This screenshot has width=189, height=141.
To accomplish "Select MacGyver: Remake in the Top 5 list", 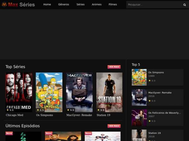I will (x=160, y=92).
